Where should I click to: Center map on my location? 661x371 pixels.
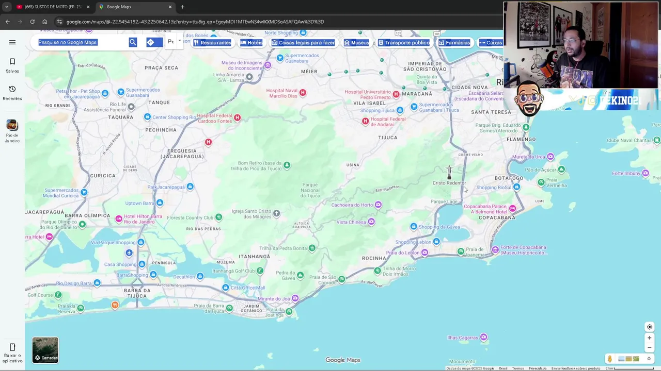(650, 327)
